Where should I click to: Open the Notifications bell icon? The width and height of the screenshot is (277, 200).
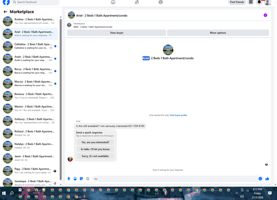(x=259, y=2)
